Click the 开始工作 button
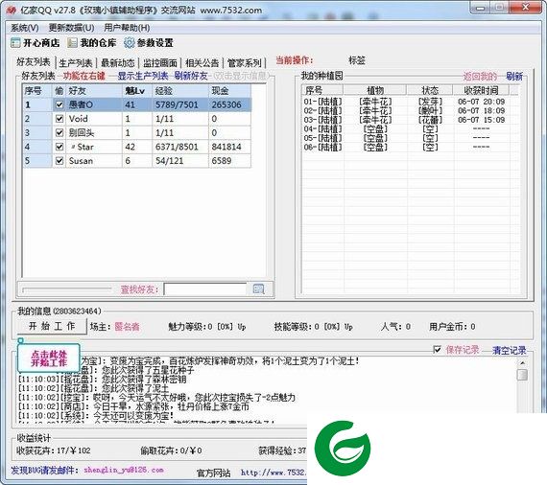Viewport: 547px width, 485px height. tap(52, 327)
